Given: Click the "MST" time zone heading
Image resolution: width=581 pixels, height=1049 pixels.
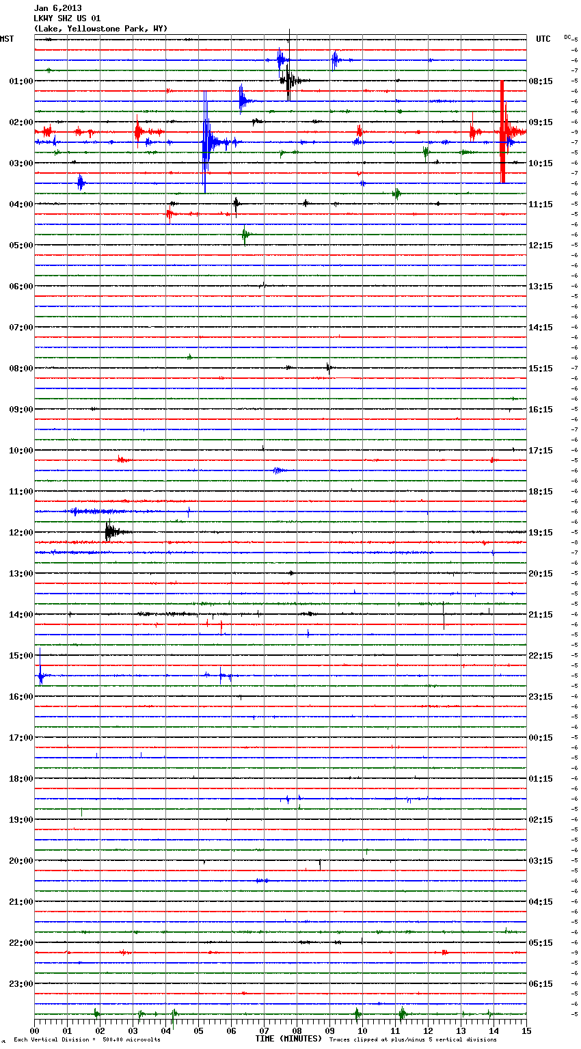Looking at the screenshot, I should (x=7, y=39).
